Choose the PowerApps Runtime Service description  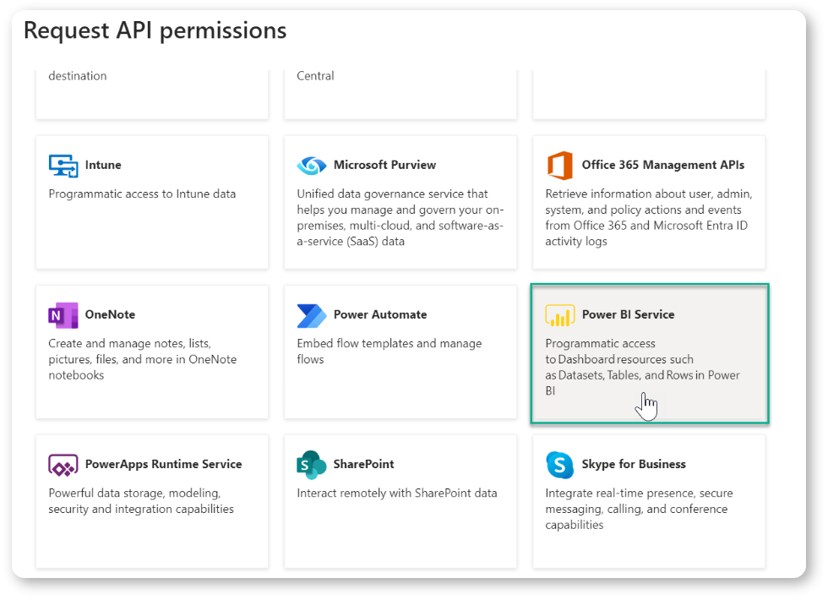[141, 500]
